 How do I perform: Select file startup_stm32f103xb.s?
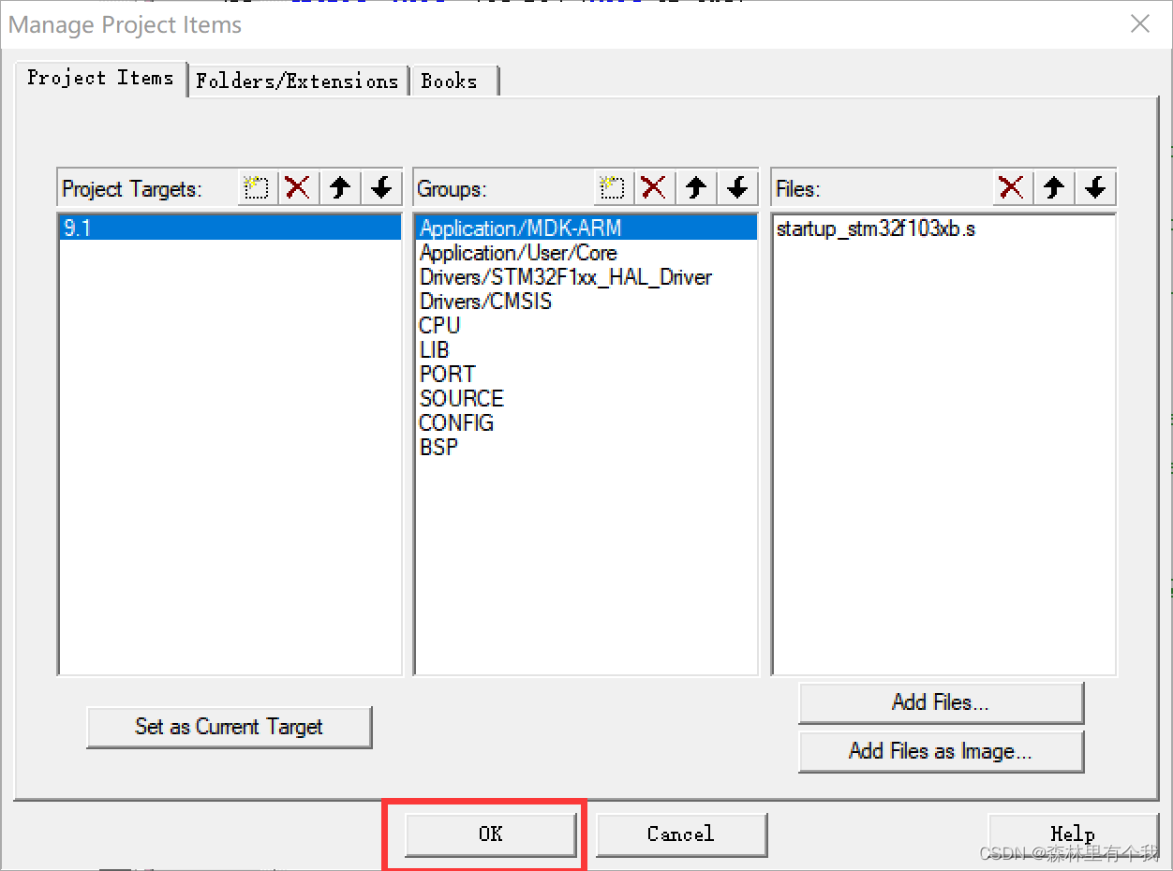click(x=943, y=228)
